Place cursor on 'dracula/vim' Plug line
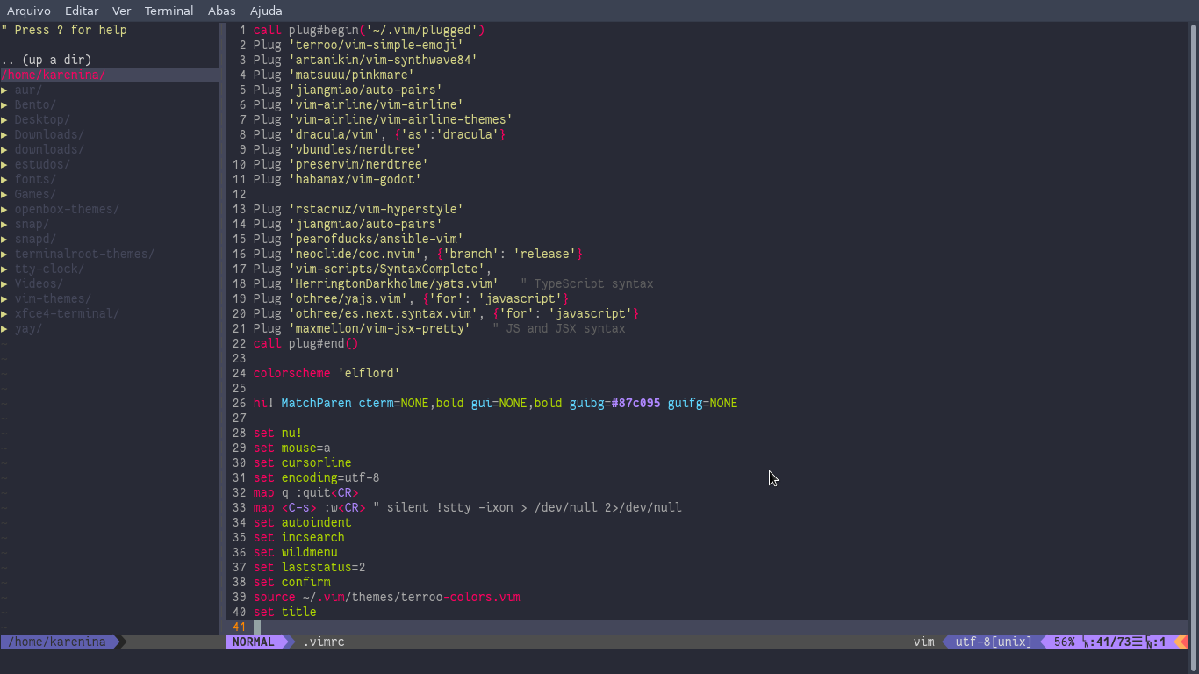This screenshot has width=1199, height=674. (x=379, y=134)
